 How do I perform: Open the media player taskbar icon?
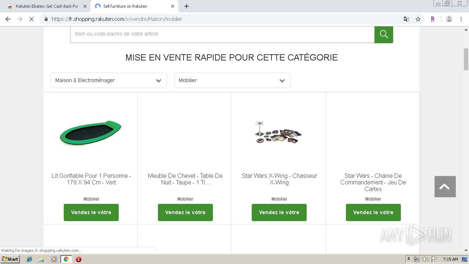pyautogui.click(x=54, y=259)
